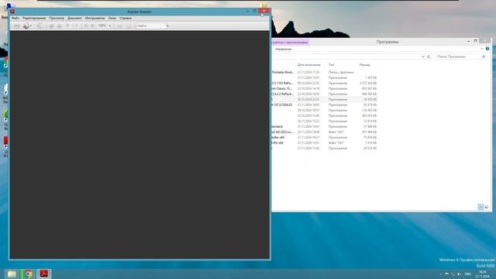The height and width of the screenshot is (279, 496).
Task: Refresh the Программы folder view
Action: tap(429, 57)
